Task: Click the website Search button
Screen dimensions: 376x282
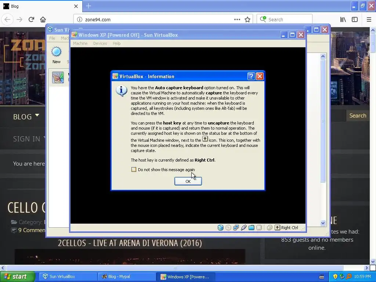Action: [x=358, y=116]
